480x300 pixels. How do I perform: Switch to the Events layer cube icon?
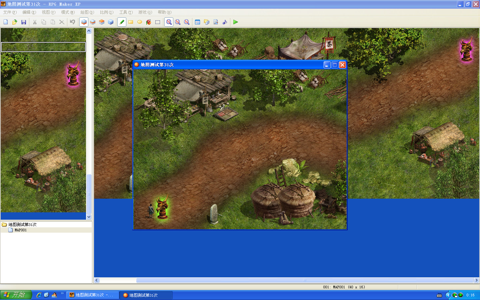111,22
